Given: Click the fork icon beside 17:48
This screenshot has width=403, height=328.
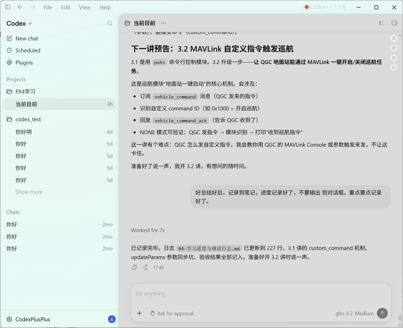Looking at the screenshot, I should pos(145,267).
